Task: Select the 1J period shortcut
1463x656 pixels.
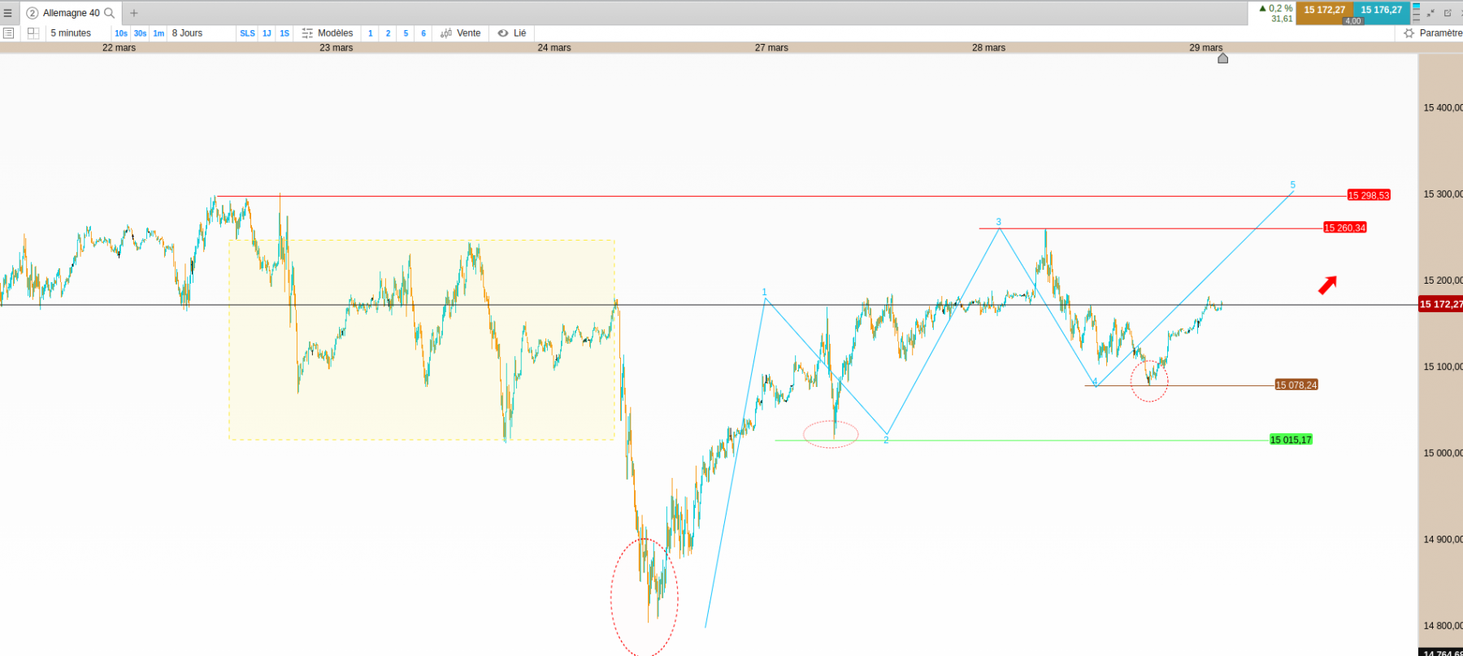Action: (267, 33)
